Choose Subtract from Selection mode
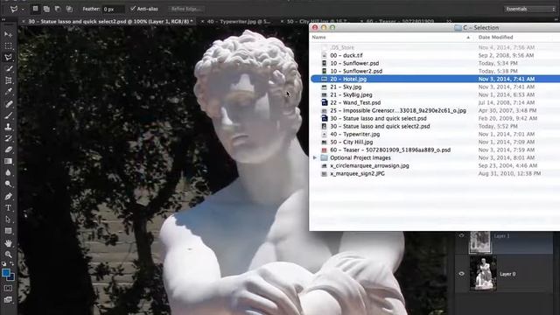Screen dimensions: 560x315 click(x=58, y=9)
